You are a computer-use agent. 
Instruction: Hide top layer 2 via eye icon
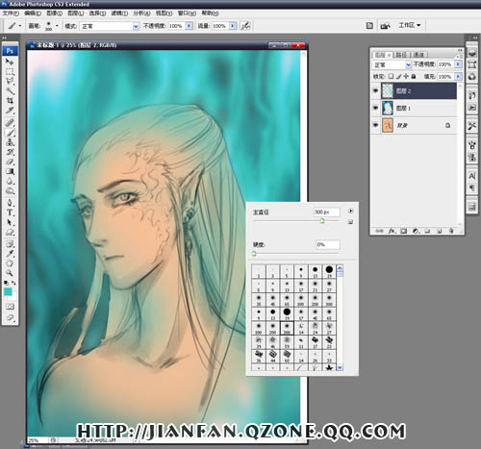tap(375, 91)
